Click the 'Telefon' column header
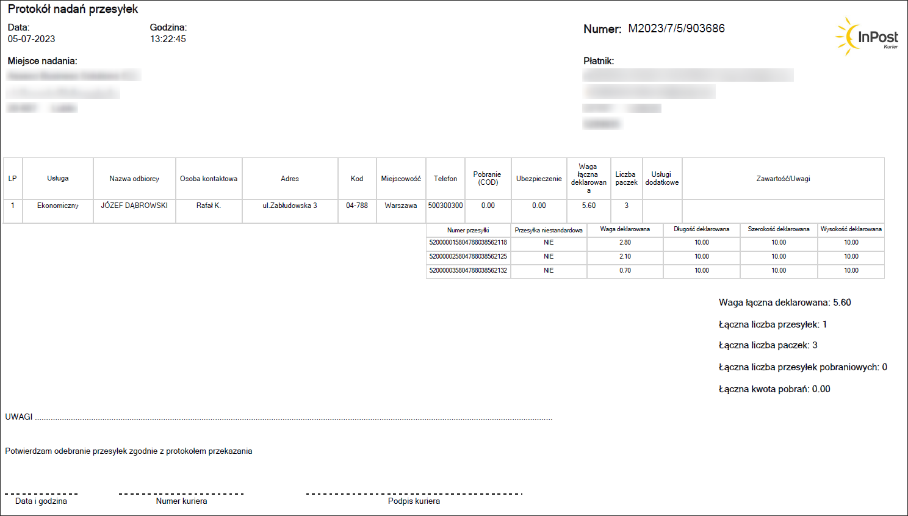 445,179
